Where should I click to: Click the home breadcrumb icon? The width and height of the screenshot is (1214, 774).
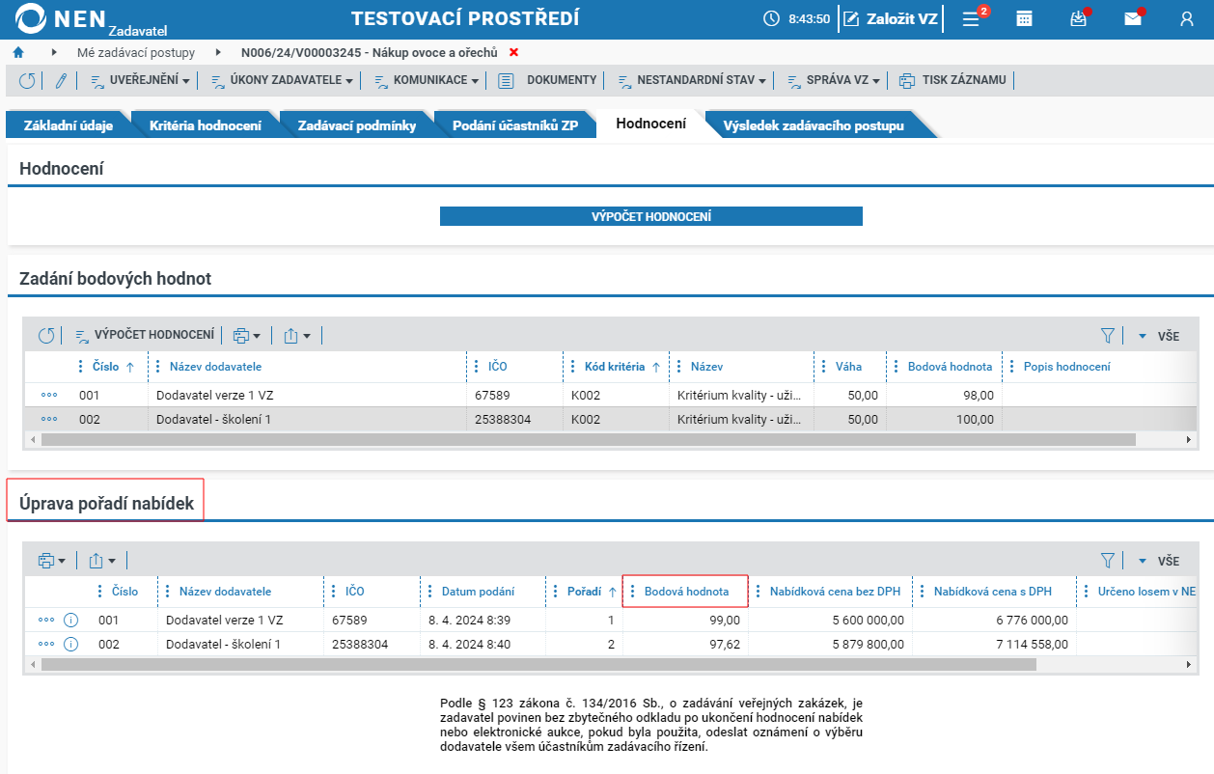pyautogui.click(x=18, y=52)
